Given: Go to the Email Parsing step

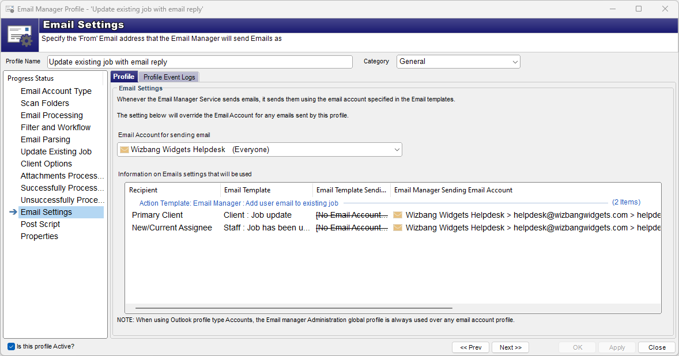Looking at the screenshot, I should [46, 140].
